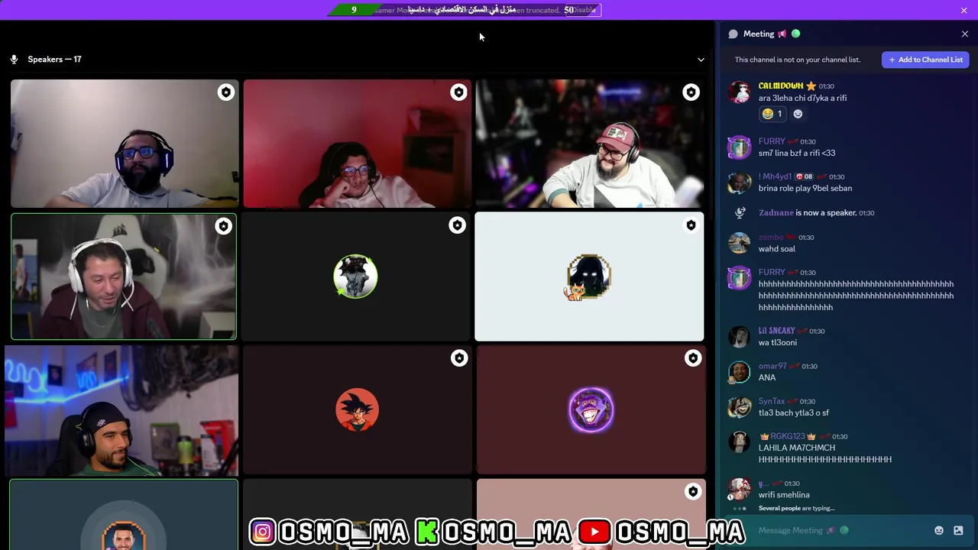This screenshot has height=550, width=978.
Task: Click badge icon on red-lit room tile
Action: pos(458,92)
